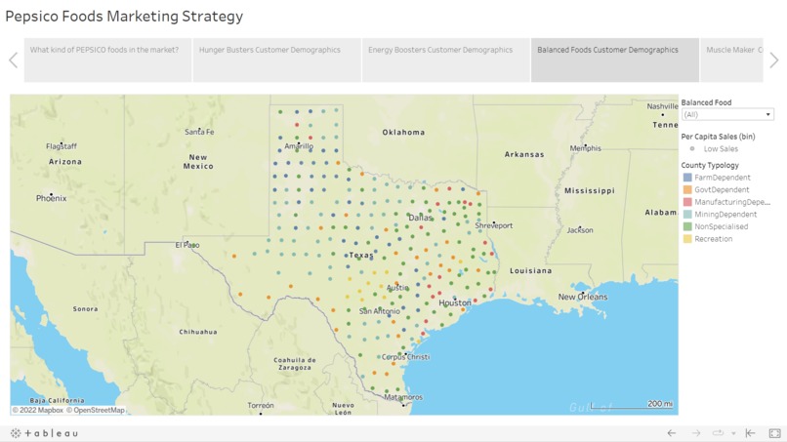Click the Oklahoma state label
This screenshot has height=442, width=787.
pos(403,133)
